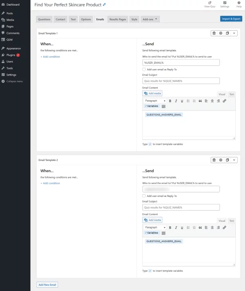Open Variables menu in Template 1 editor
Image resolution: width=245 pixels, height=291 pixels.
coord(152,106)
